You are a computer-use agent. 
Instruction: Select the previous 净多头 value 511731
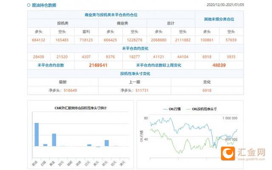tap(142, 91)
